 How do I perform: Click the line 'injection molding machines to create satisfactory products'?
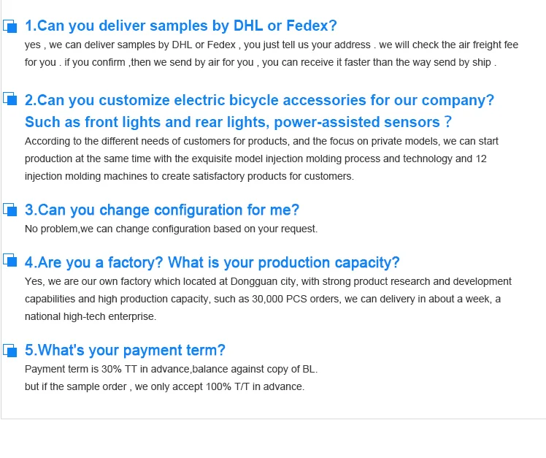[188, 175]
